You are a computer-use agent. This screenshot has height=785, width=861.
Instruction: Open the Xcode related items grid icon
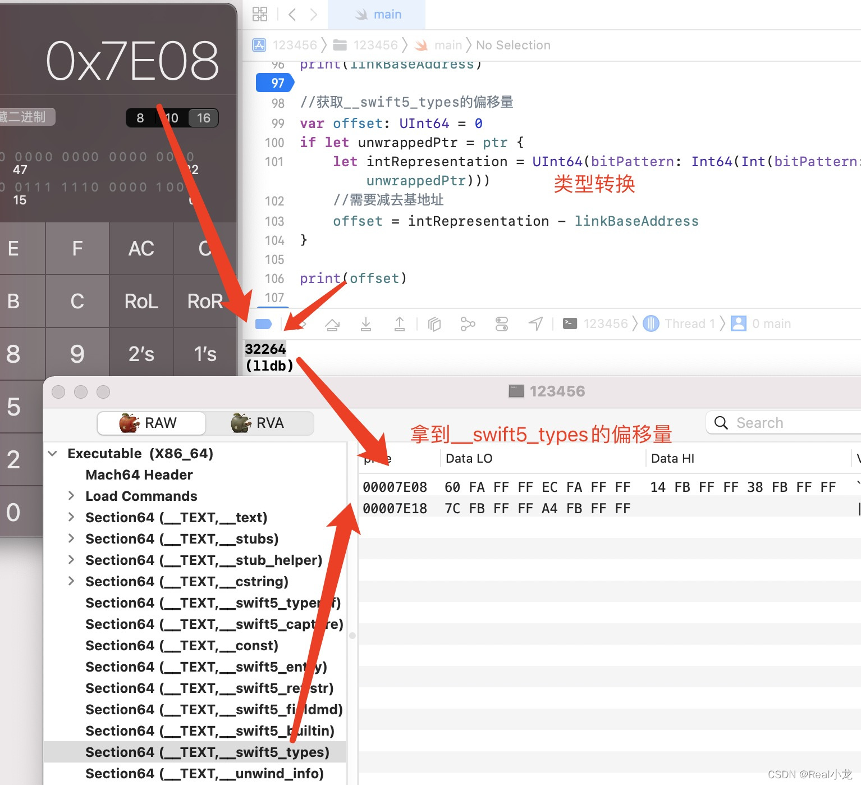pyautogui.click(x=260, y=14)
